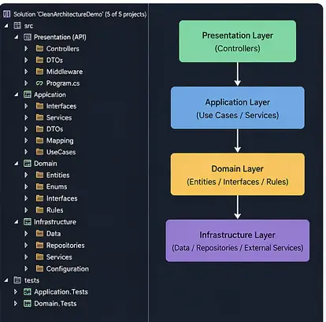Click the C# file icon for Program.cs

tap(39, 83)
